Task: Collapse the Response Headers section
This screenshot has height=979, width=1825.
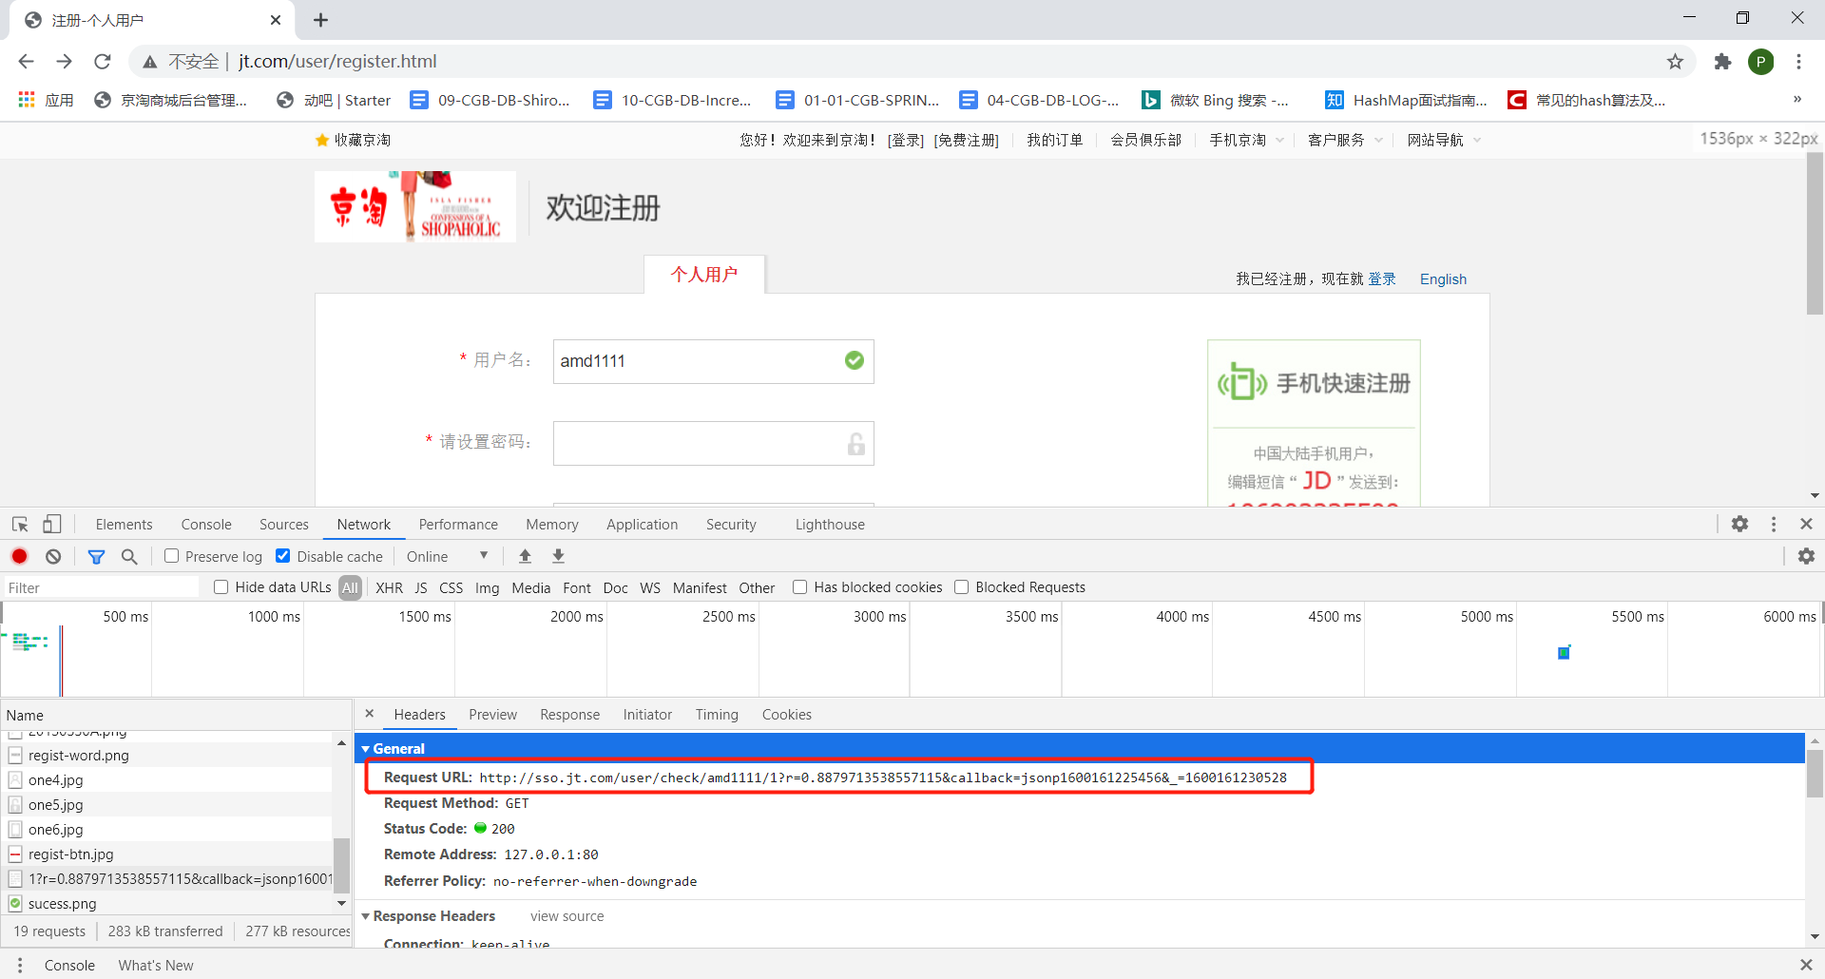Action: pyautogui.click(x=366, y=915)
